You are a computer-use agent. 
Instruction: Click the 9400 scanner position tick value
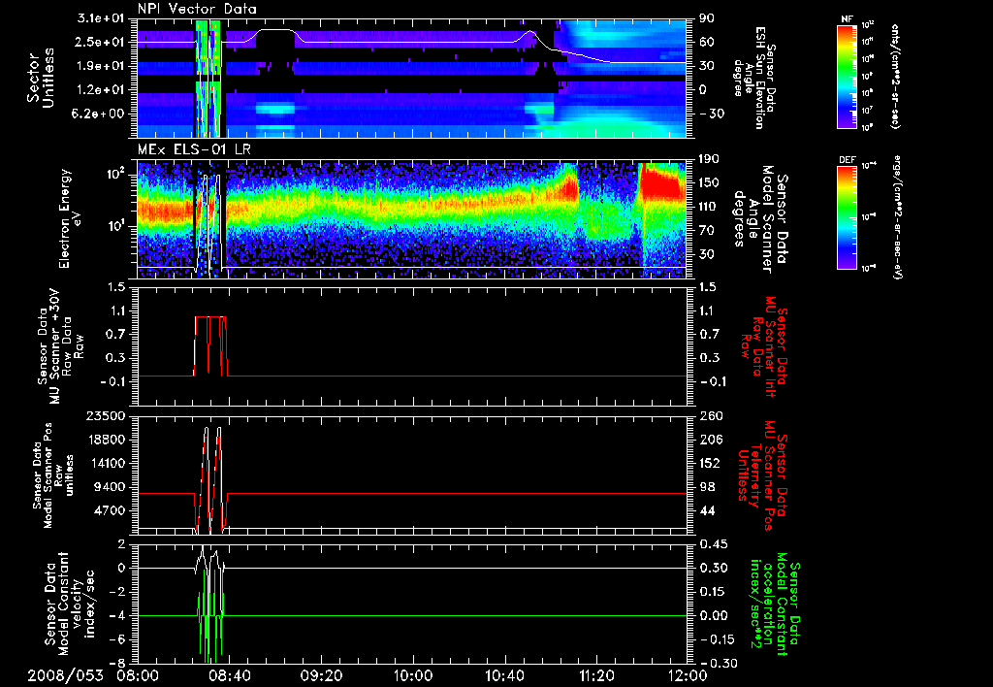coord(110,487)
